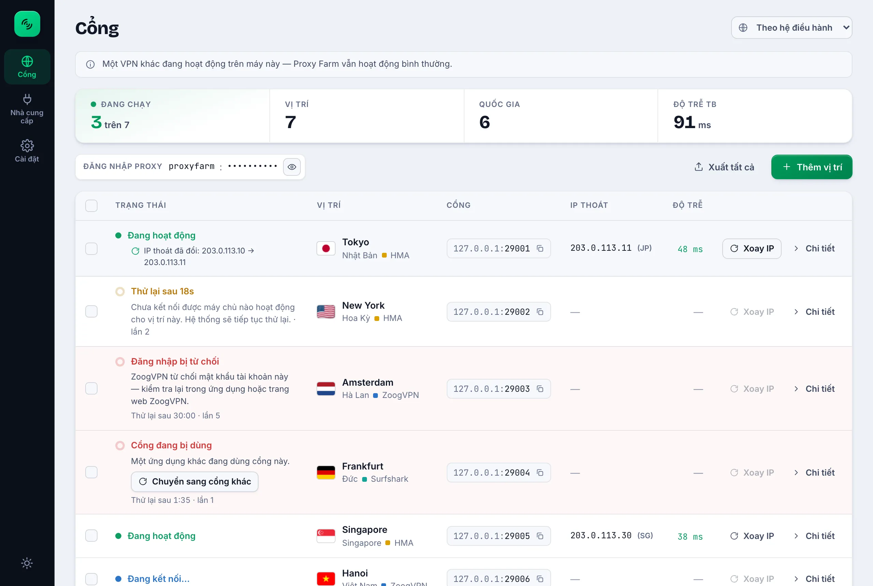
Task: Tick the select-all checkbox in the table header
Action: coord(91,205)
